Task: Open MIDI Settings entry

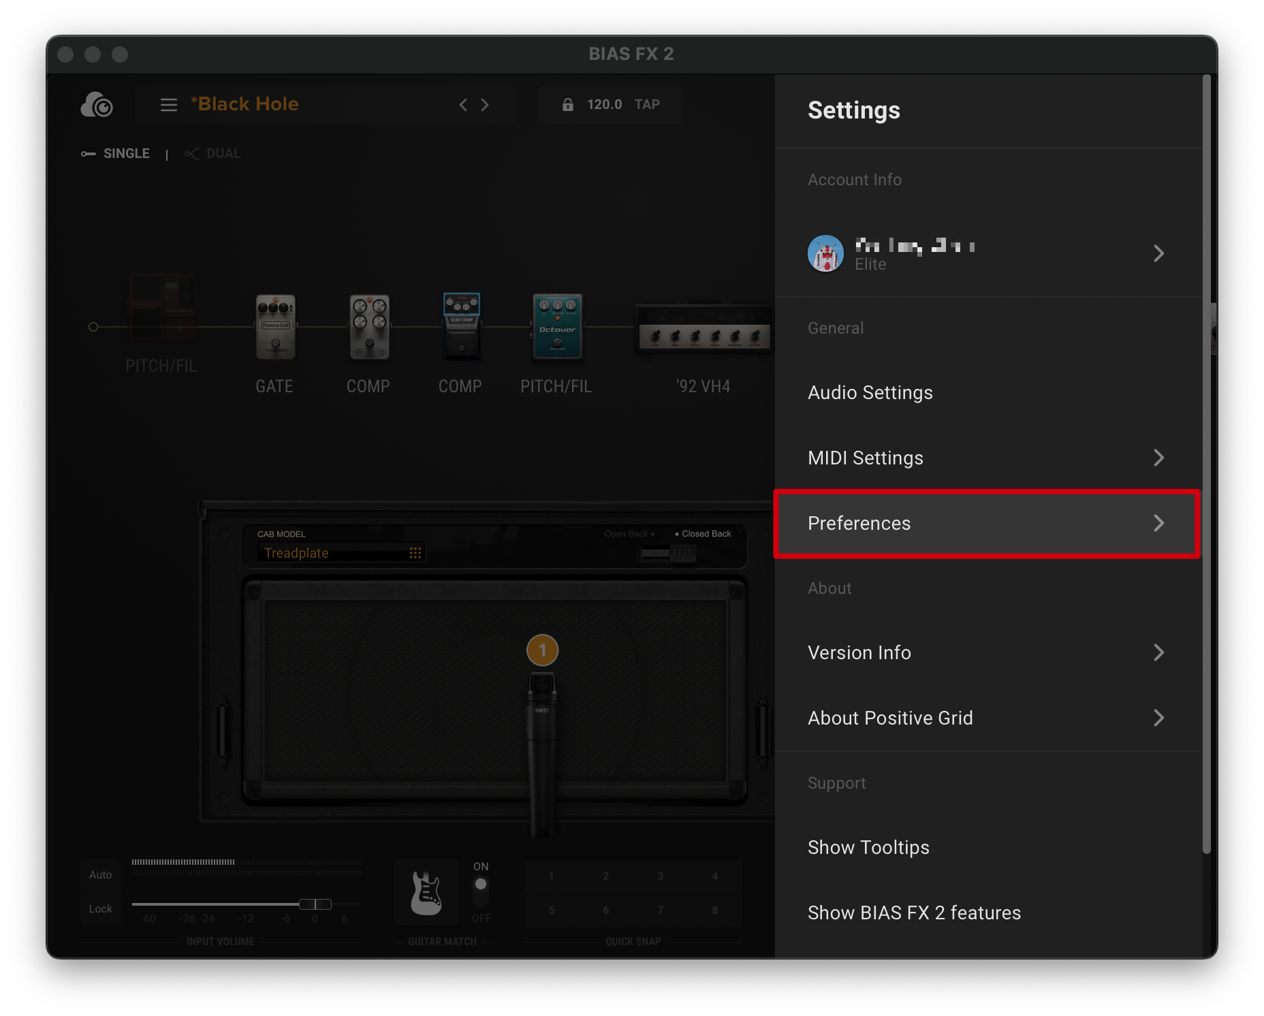Action: pos(988,458)
